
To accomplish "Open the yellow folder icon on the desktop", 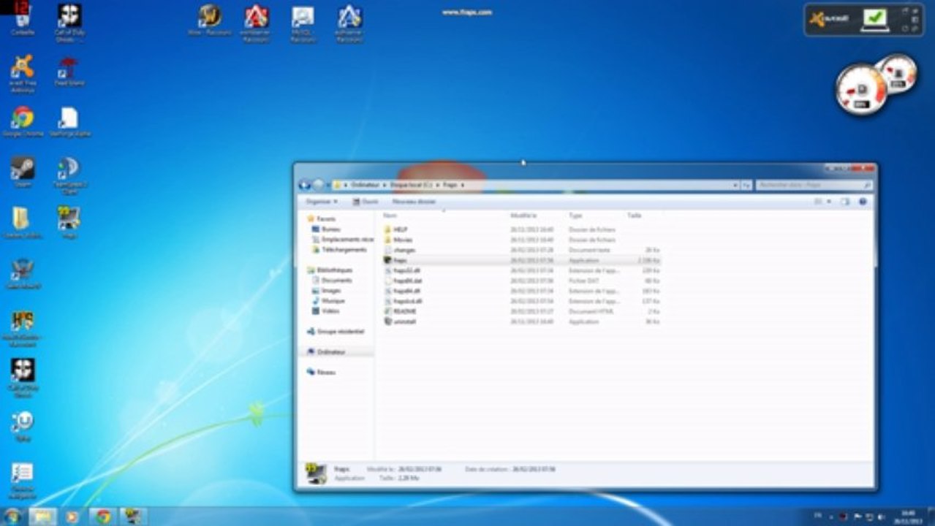I will [22, 222].
